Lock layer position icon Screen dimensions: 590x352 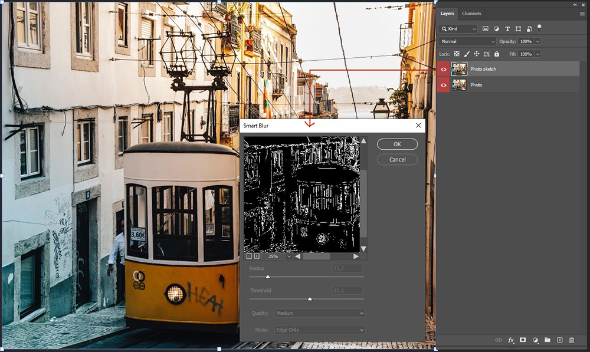(x=476, y=54)
